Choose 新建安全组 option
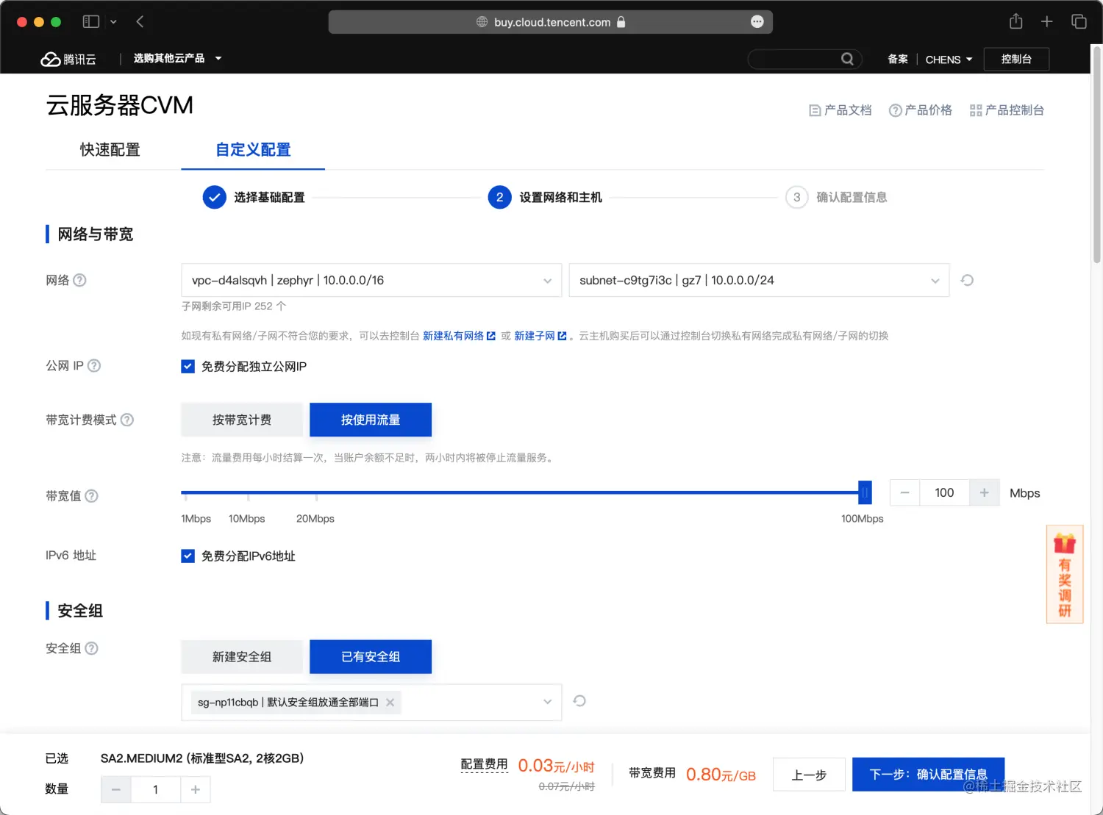Screen dimensions: 1103x815 coord(242,656)
